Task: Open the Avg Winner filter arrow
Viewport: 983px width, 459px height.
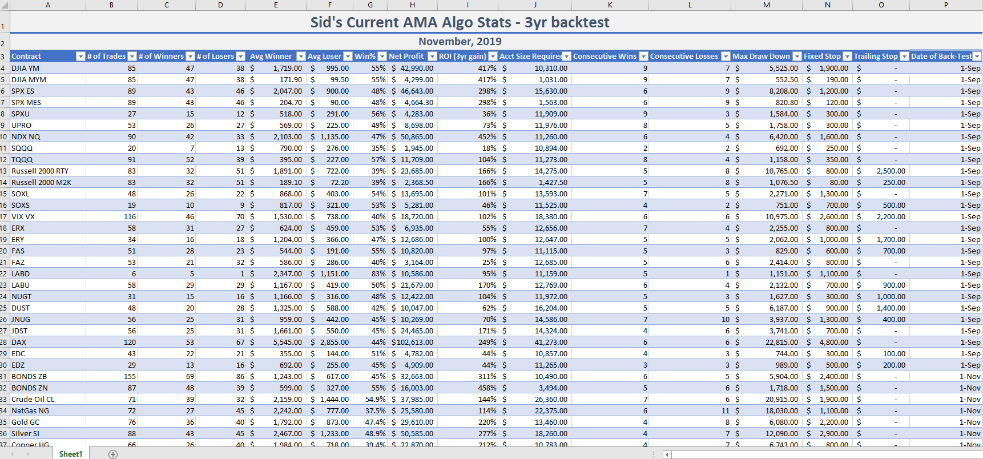Action: [x=301, y=57]
